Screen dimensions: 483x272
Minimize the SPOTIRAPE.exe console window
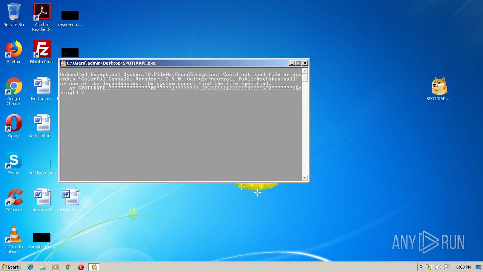[291, 63]
